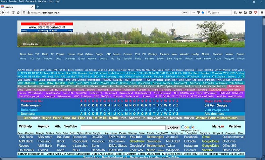Toggle the blue bookmark star
265x160 pixels.
click(x=203, y=13)
